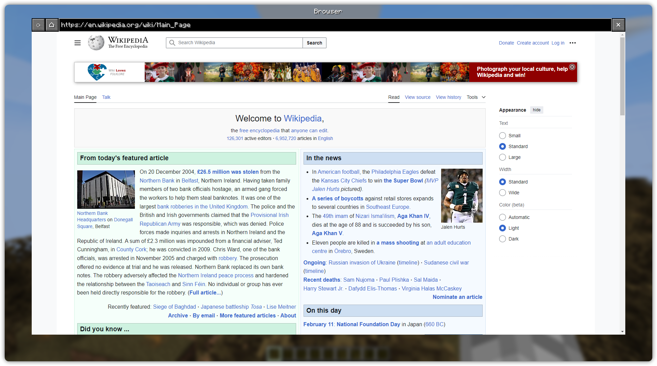Open the Aga Khan V link

327,233
